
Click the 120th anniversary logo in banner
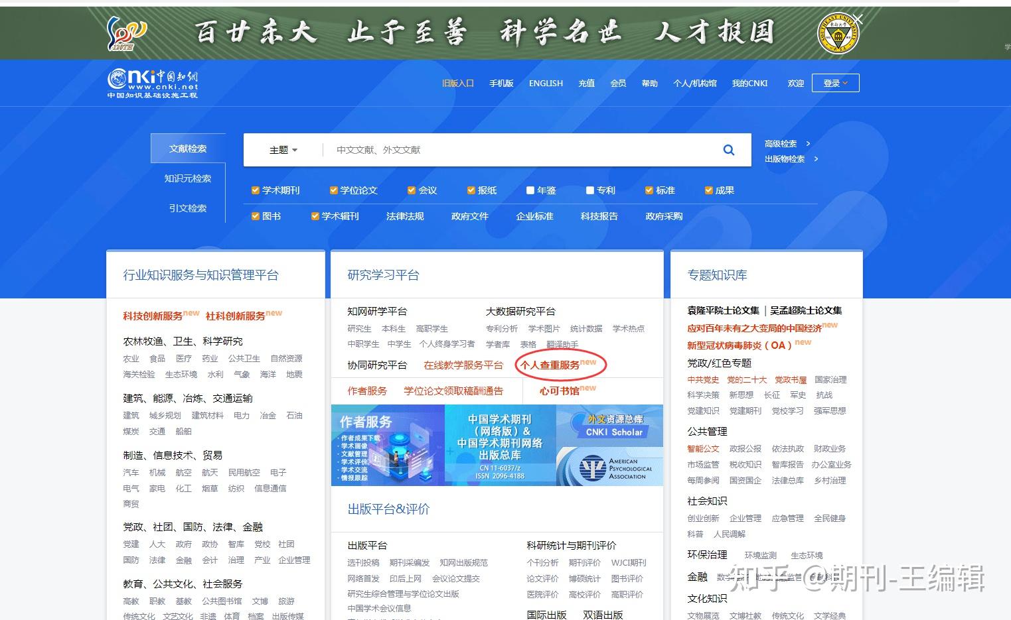click(126, 33)
